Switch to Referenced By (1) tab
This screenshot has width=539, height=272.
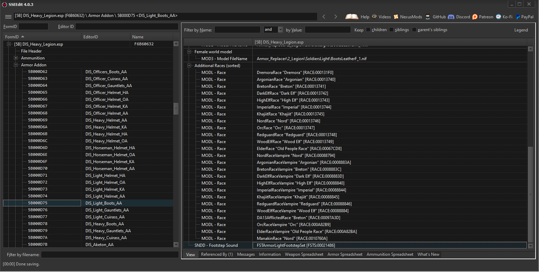(x=217, y=254)
